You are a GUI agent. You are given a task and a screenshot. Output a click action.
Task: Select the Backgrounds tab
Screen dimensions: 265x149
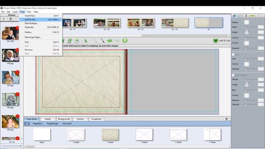[64, 119]
